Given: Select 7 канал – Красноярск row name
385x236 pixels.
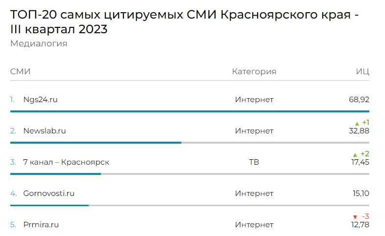Looking at the screenshot, I should [66, 162].
